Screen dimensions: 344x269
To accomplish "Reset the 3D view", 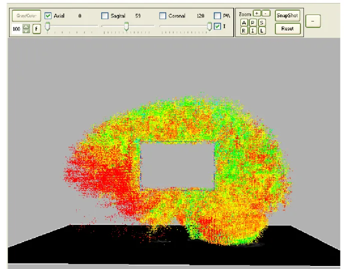I will click(287, 28).
